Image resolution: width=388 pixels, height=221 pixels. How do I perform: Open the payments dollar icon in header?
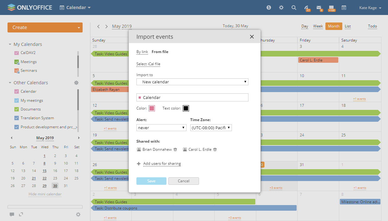[x=269, y=7]
